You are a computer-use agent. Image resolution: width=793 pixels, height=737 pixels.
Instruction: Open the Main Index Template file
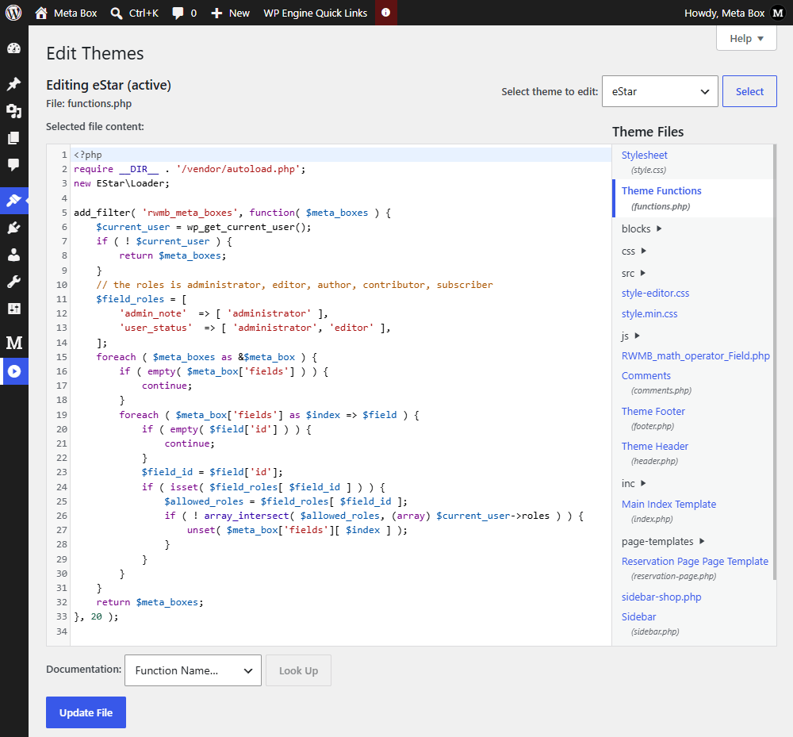click(668, 505)
